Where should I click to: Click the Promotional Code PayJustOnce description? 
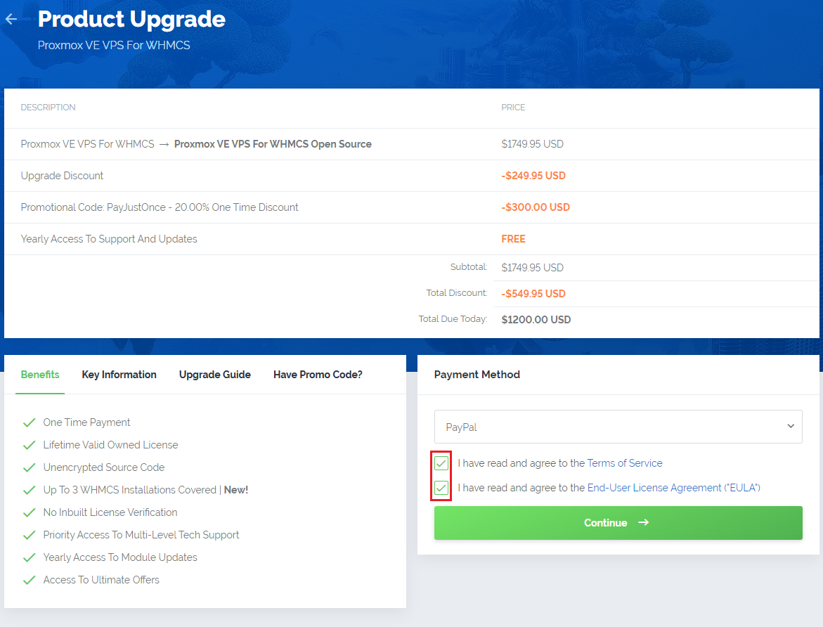click(160, 207)
